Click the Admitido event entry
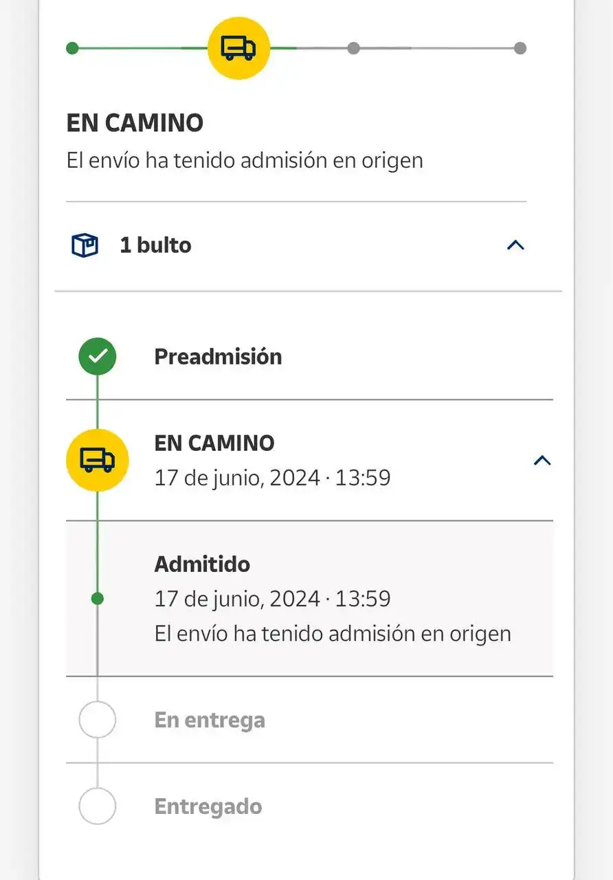This screenshot has width=613, height=880. click(202, 564)
